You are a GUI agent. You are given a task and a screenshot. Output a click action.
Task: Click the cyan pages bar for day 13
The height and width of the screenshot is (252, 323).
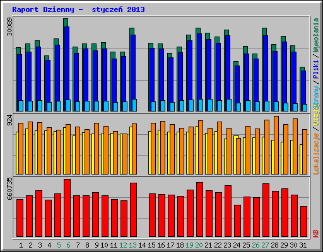134,105
